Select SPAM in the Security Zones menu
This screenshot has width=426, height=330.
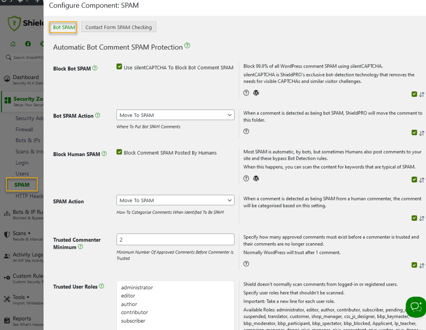22,184
